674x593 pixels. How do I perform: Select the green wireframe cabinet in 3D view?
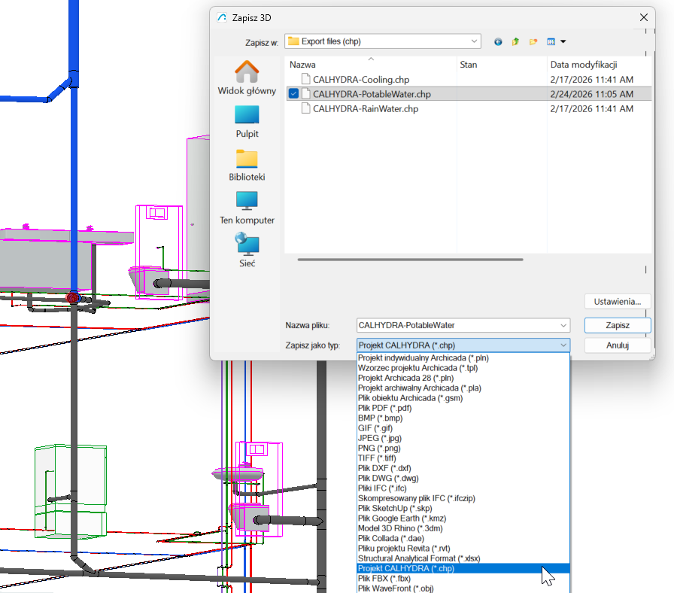(71, 491)
